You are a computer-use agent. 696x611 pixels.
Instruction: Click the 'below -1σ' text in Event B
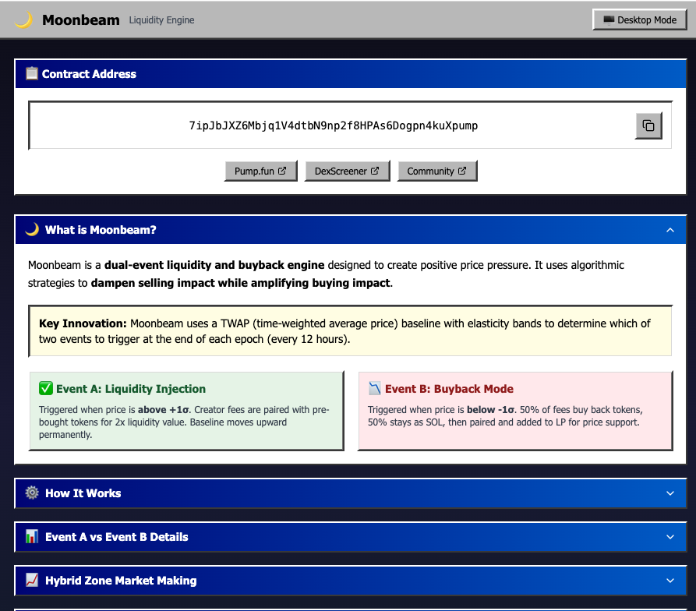pos(490,410)
